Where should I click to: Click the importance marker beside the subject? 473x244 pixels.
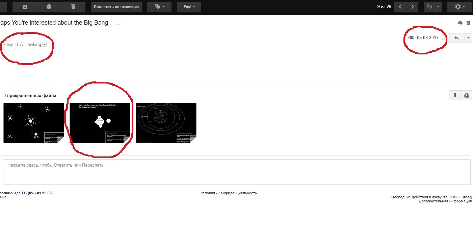[x=118, y=23]
